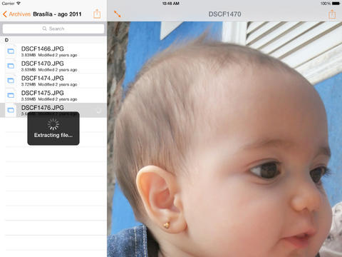Viewport: 342px width, 257px height.
Task: Click image icon beside DSCF1466.JPG
Action: 11,51
